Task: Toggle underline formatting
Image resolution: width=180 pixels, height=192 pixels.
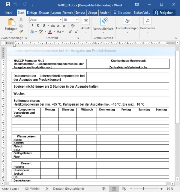Action: 43,26
